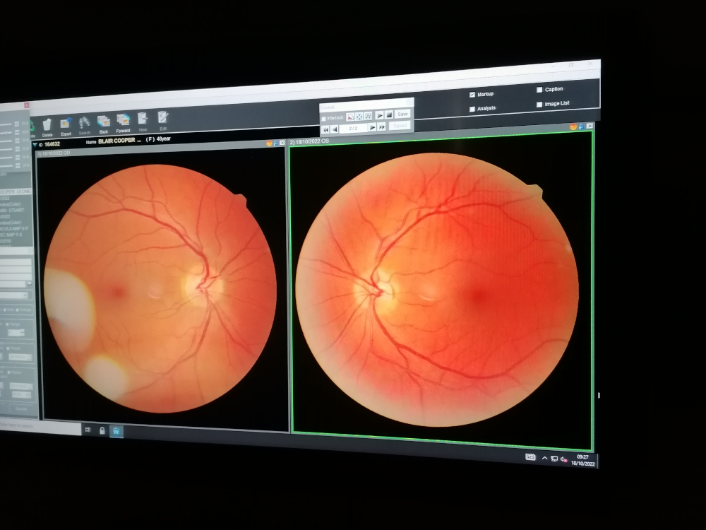The width and height of the screenshot is (706, 530).
Task: Click the Edit toolbar icon
Action: (163, 118)
